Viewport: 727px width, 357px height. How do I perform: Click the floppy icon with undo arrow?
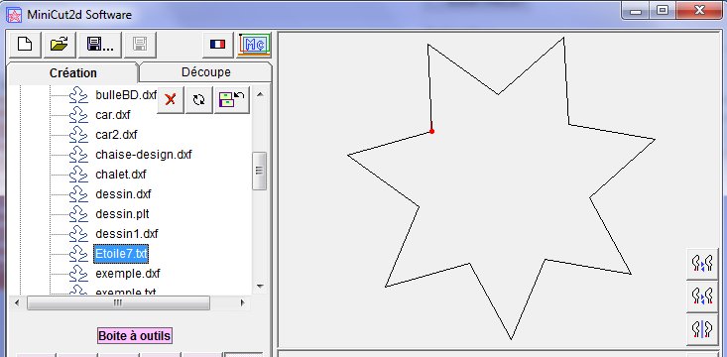(232, 100)
